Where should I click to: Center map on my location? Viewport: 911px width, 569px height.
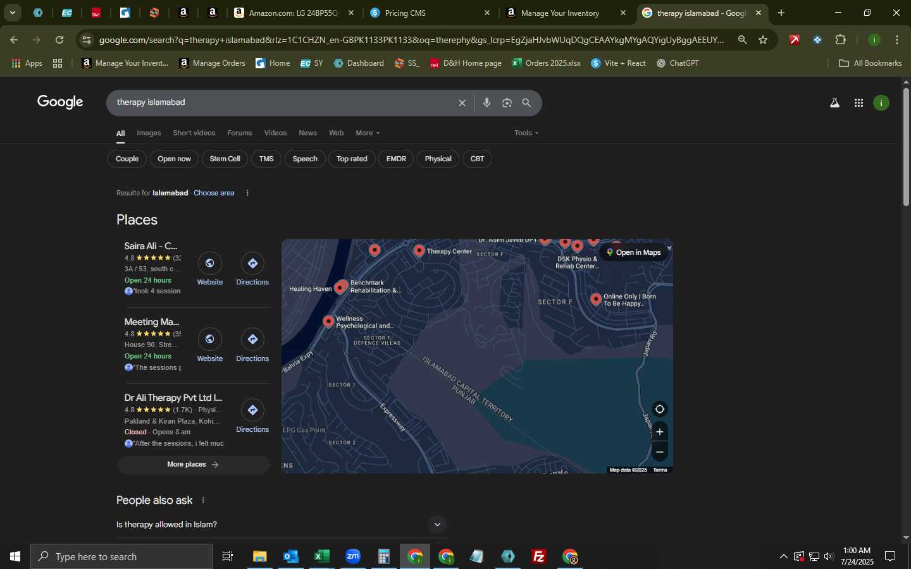tap(659, 409)
